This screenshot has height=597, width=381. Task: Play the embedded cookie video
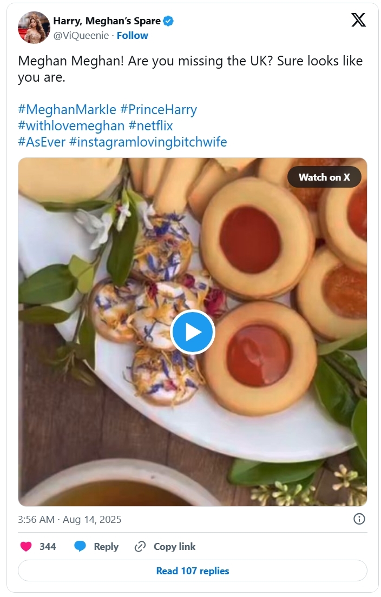pos(192,333)
